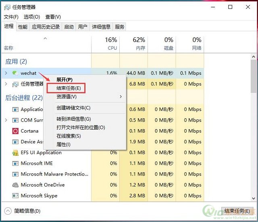Select the Cortana process name
Viewport: 258px width, 222px height.
click(x=29, y=131)
